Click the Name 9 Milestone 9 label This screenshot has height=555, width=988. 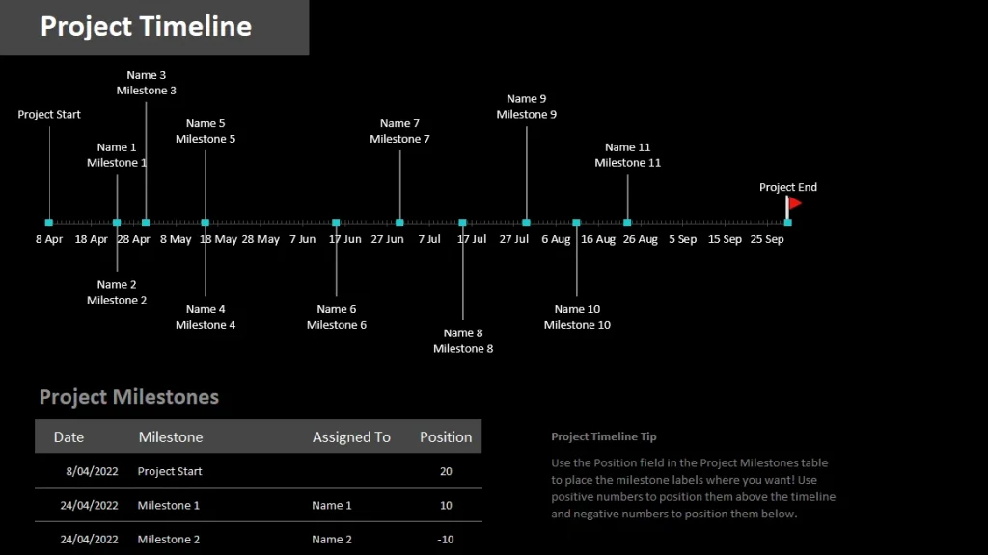point(526,106)
